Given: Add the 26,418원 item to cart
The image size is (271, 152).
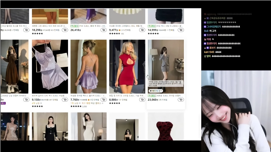Looking at the screenshot, I should (x=104, y=30).
